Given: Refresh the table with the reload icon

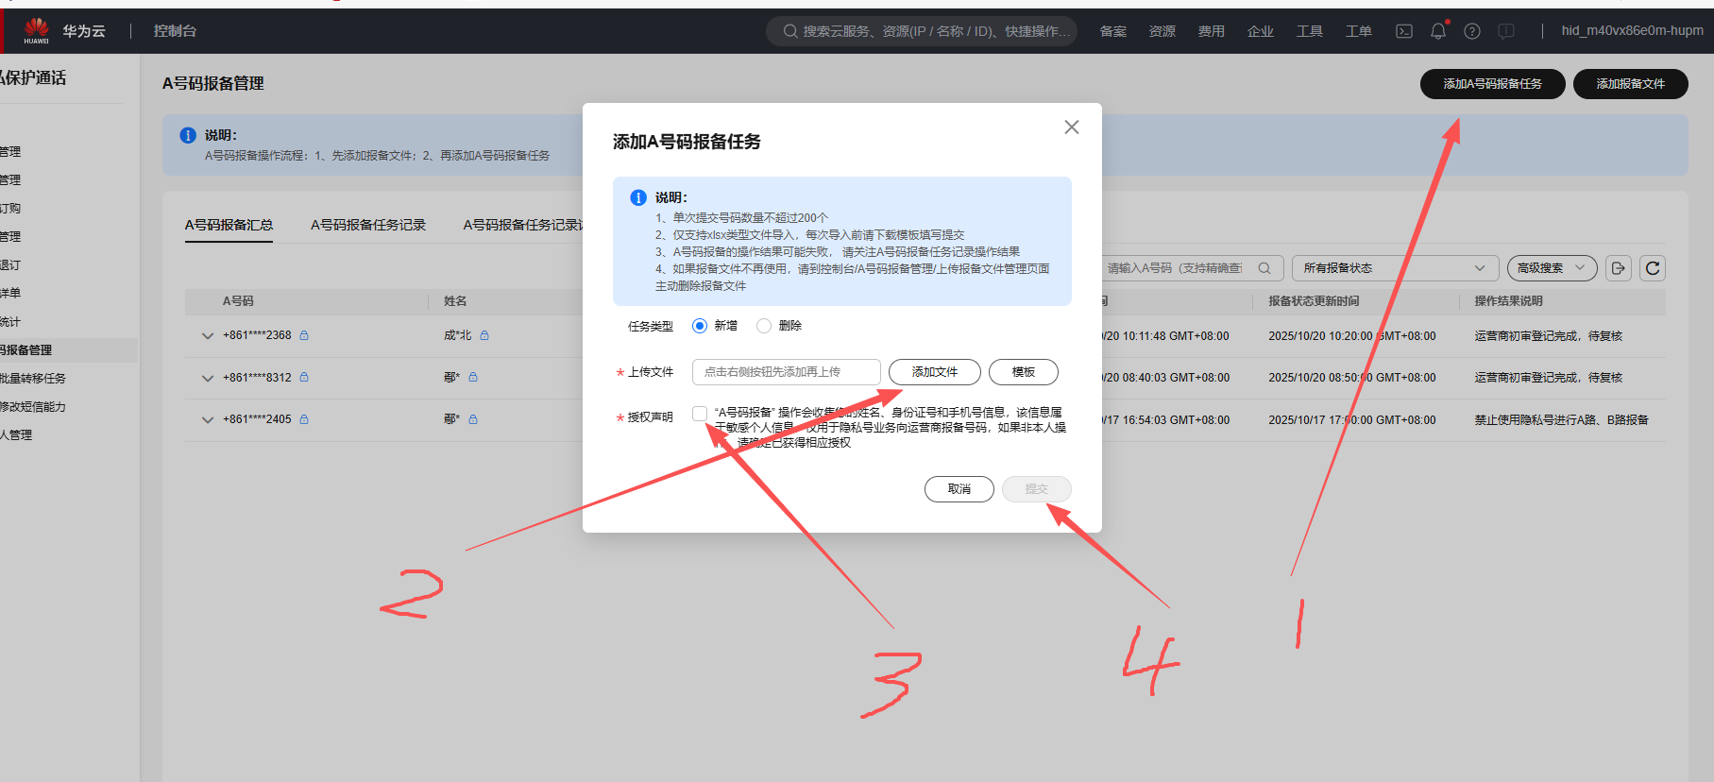Looking at the screenshot, I should tap(1653, 268).
